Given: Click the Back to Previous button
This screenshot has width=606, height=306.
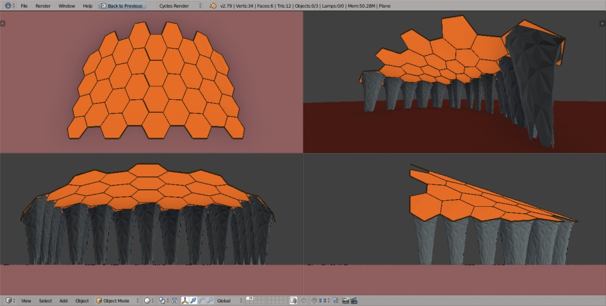Looking at the screenshot, I should point(122,6).
